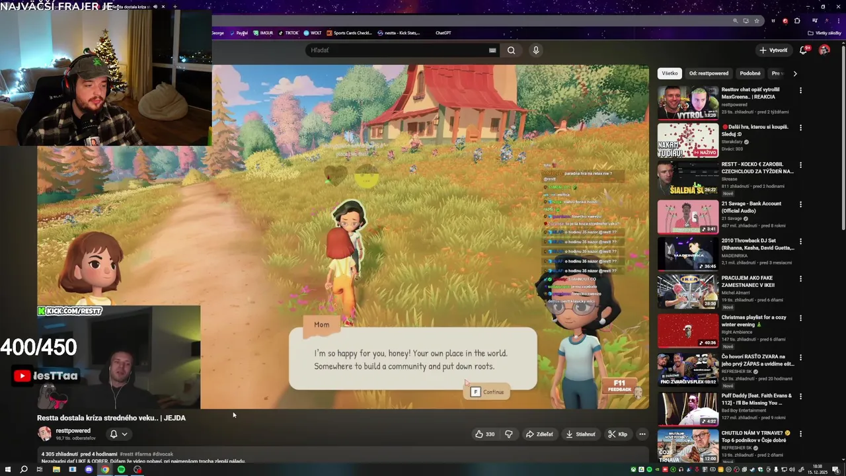The image size is (846, 476).
Task: Open YouTube notifications bell in header
Action: pos(804,50)
